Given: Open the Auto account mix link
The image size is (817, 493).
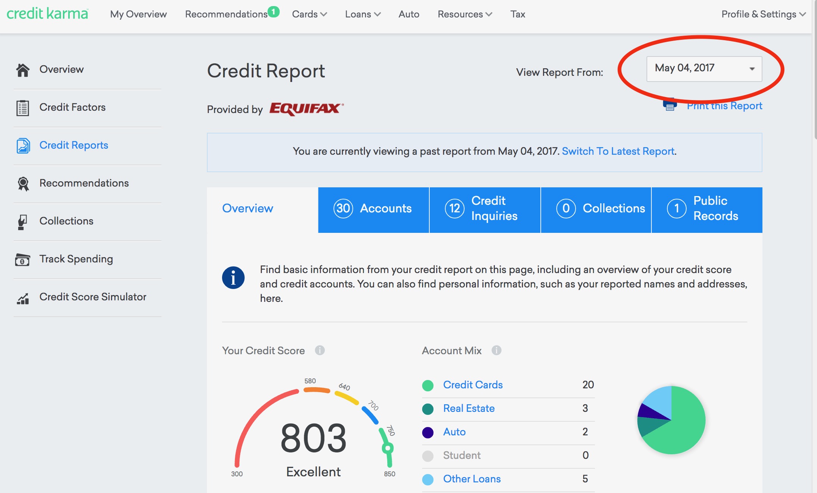Looking at the screenshot, I should [454, 432].
